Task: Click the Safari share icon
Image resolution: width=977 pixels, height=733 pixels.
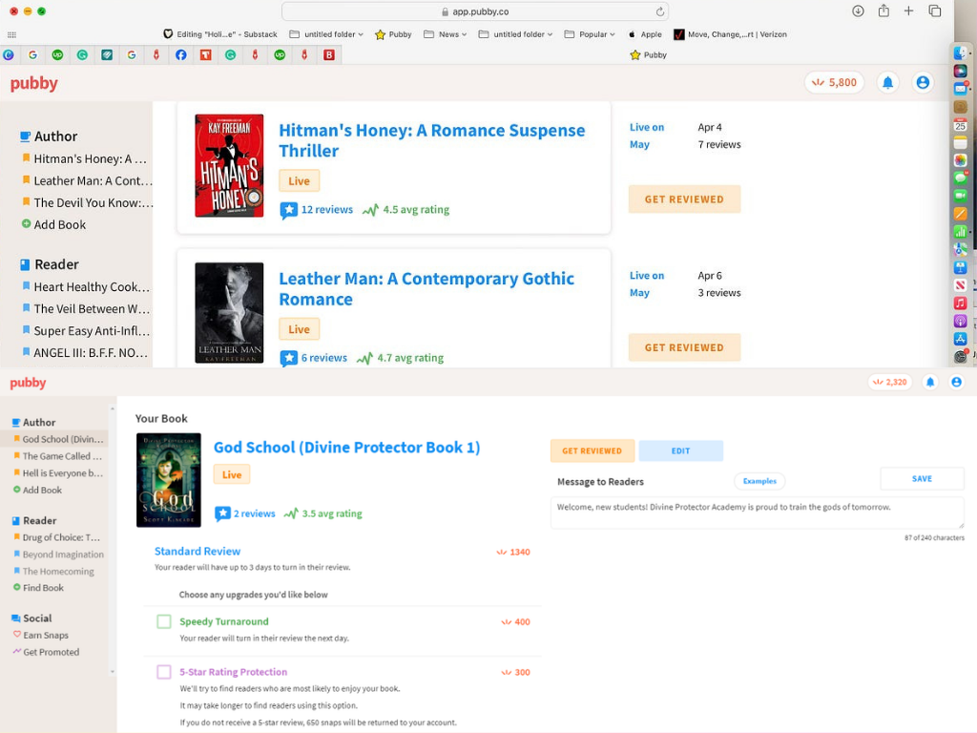Action: click(x=883, y=11)
